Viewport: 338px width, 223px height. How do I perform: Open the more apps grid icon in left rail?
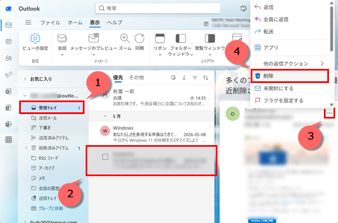coord(8,139)
